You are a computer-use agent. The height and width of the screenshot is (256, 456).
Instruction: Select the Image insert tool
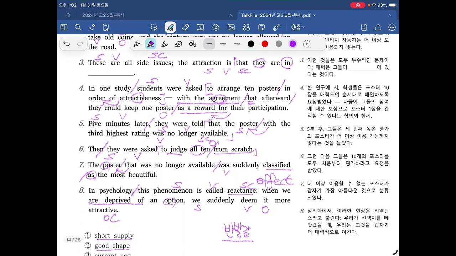tap(231, 27)
